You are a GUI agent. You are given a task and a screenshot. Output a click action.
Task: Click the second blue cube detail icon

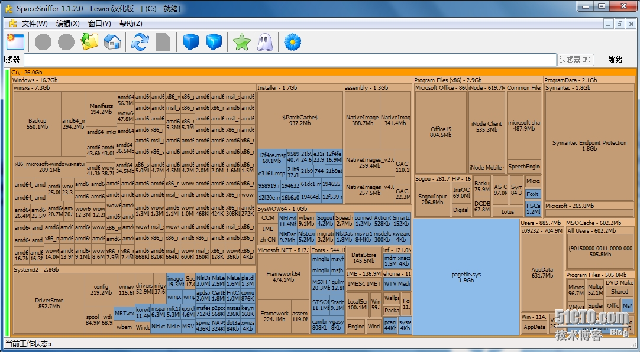pyautogui.click(x=214, y=41)
